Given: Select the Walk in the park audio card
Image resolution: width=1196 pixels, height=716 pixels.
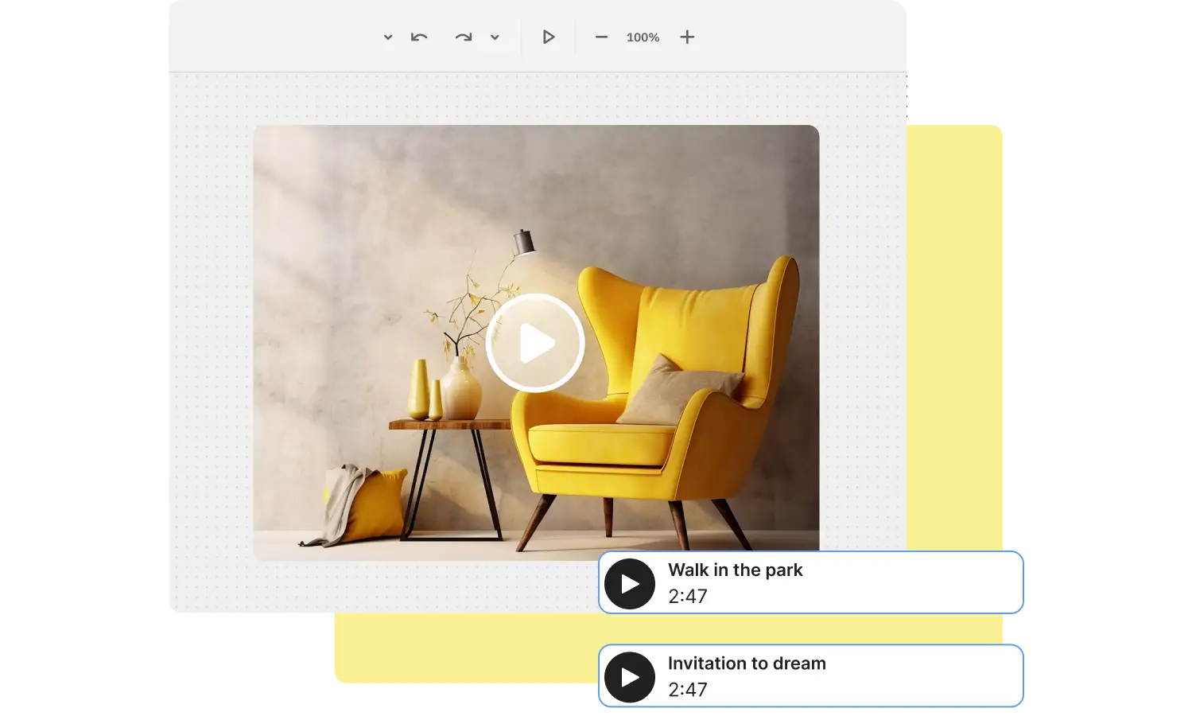Looking at the screenshot, I should [875, 582].
